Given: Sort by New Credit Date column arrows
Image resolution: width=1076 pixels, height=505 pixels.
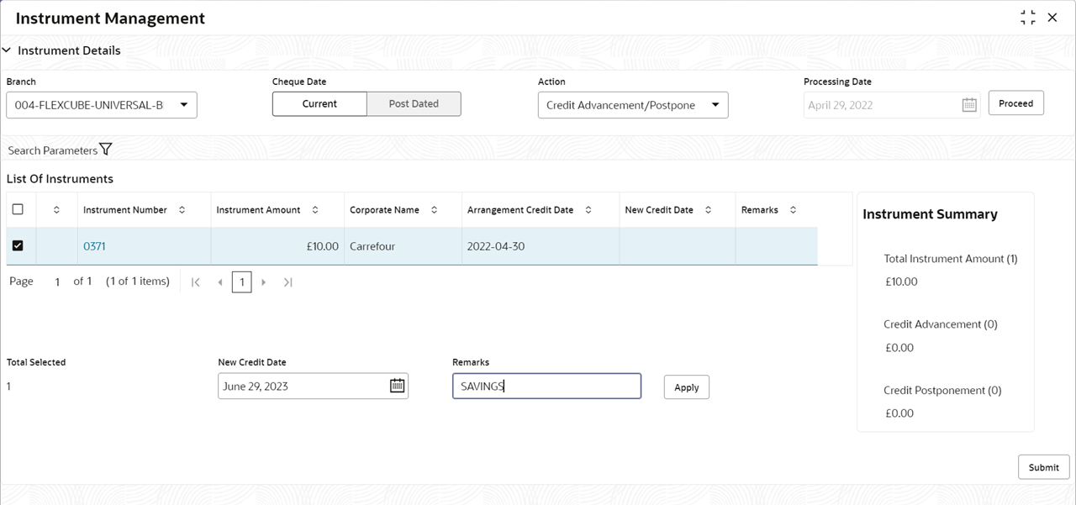Looking at the screenshot, I should click(x=708, y=210).
